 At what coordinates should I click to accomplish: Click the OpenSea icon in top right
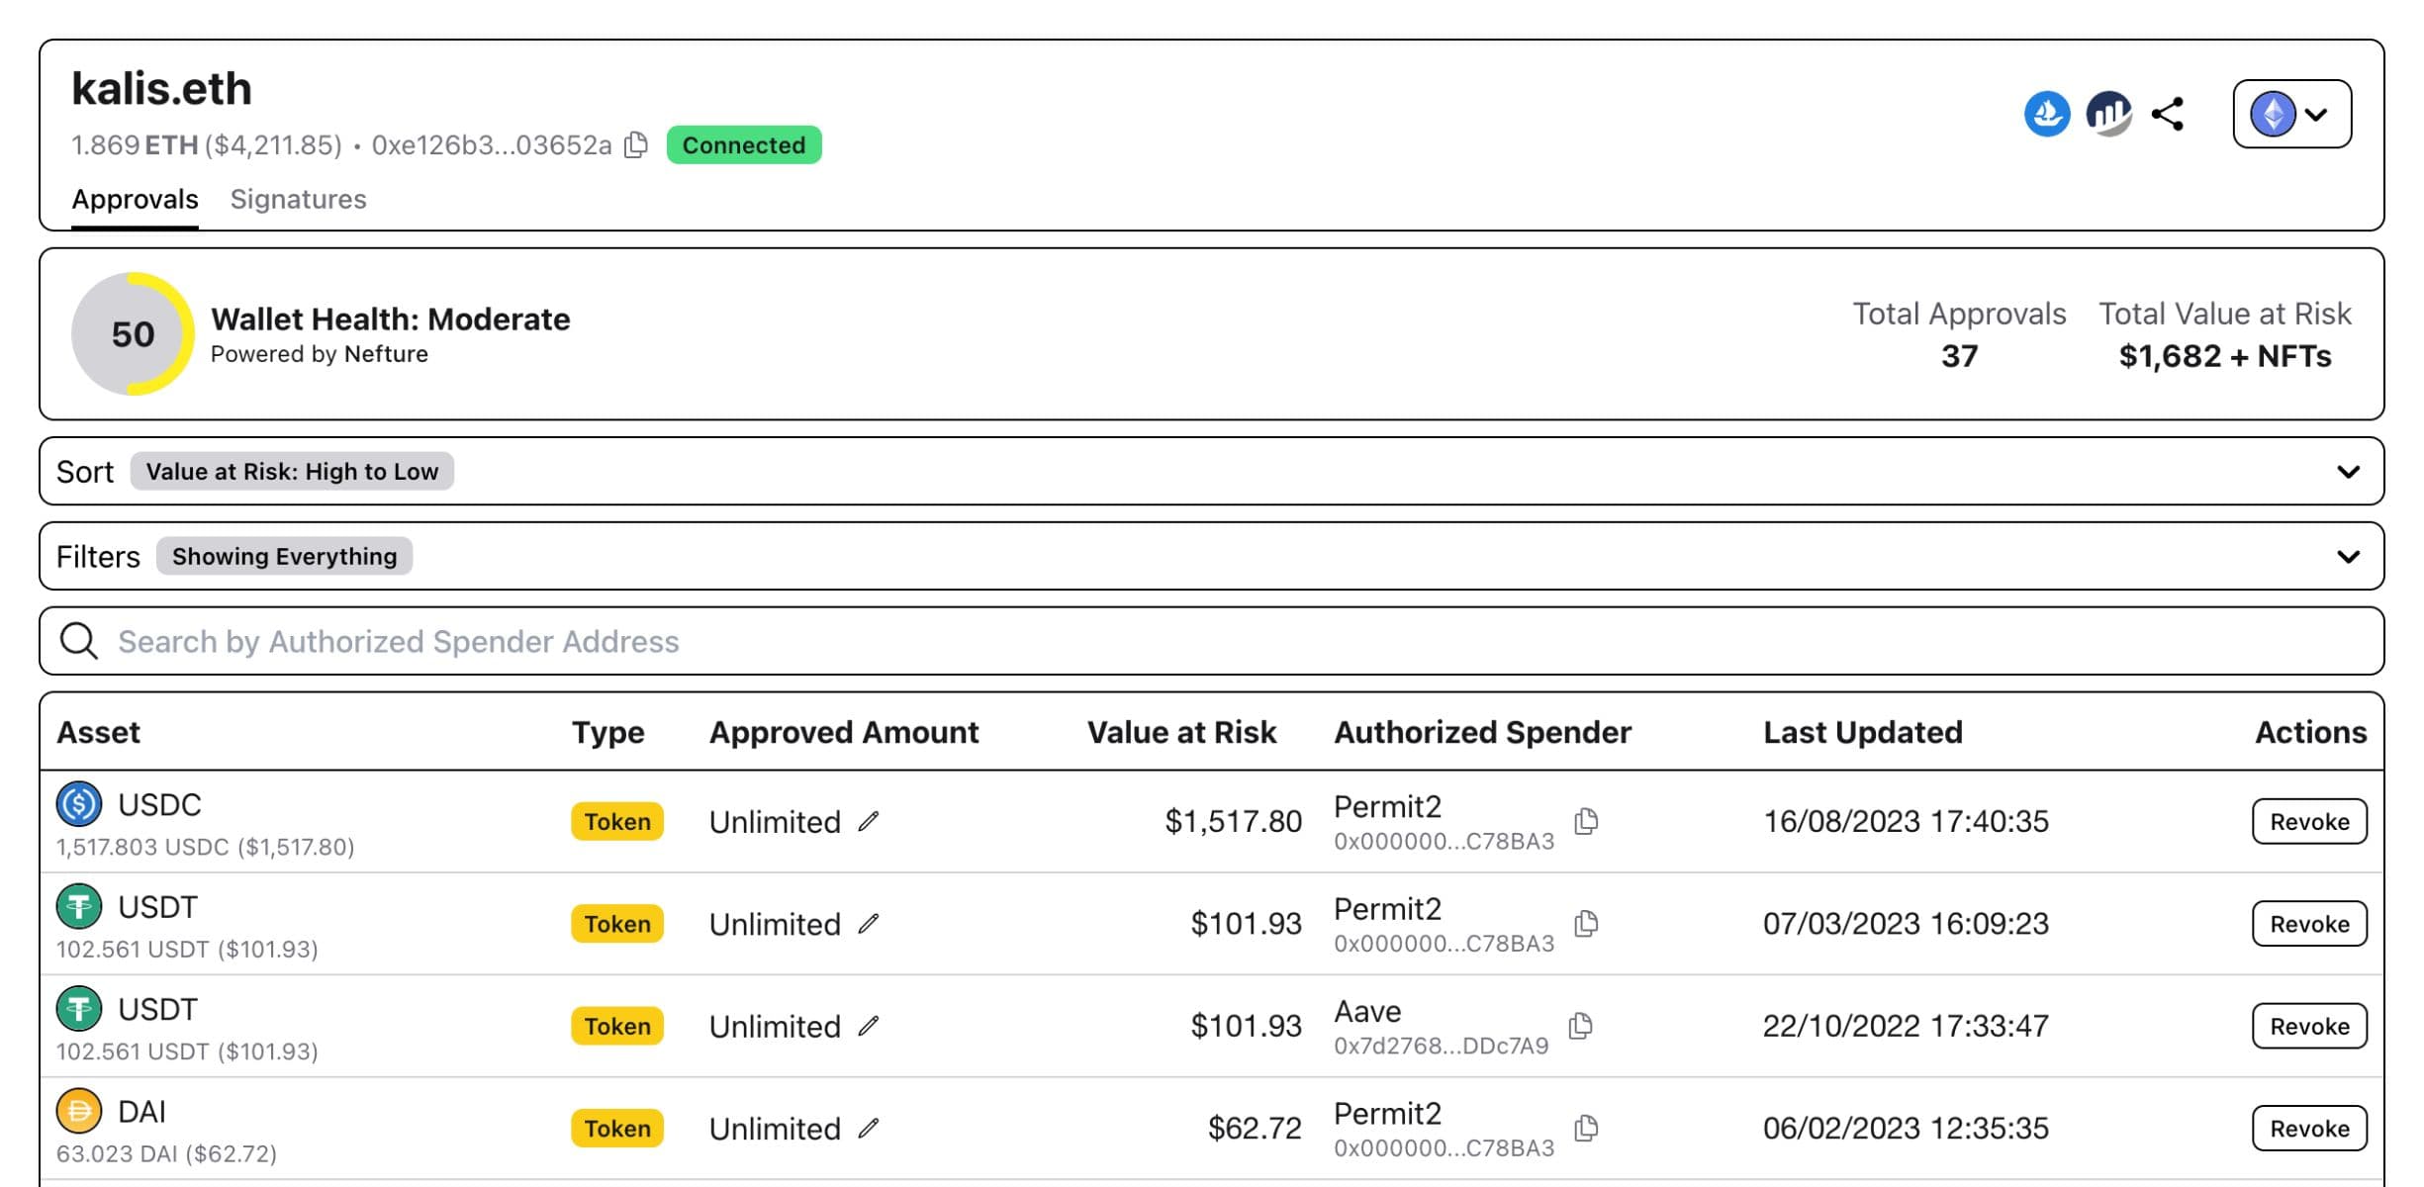point(2044,113)
